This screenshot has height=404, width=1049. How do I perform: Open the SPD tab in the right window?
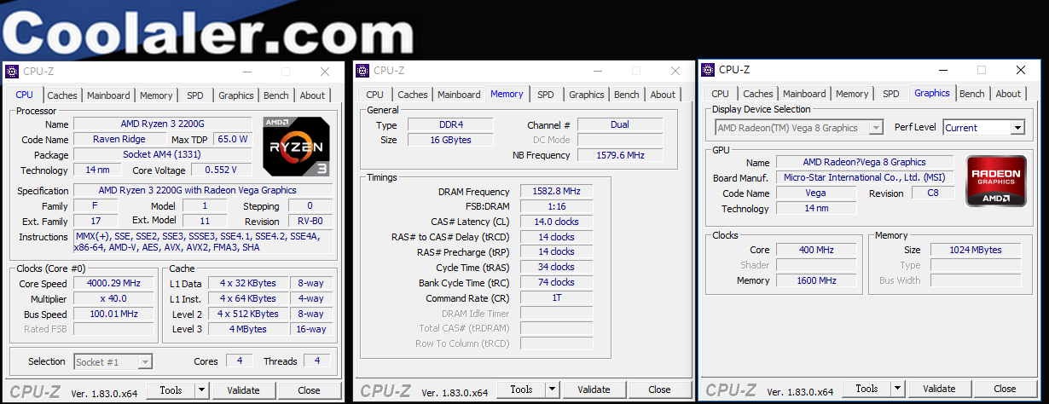click(891, 94)
